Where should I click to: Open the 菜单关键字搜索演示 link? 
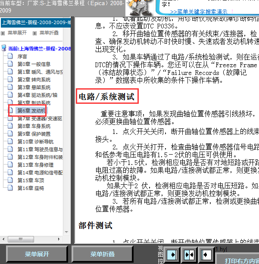[x=199, y=12]
